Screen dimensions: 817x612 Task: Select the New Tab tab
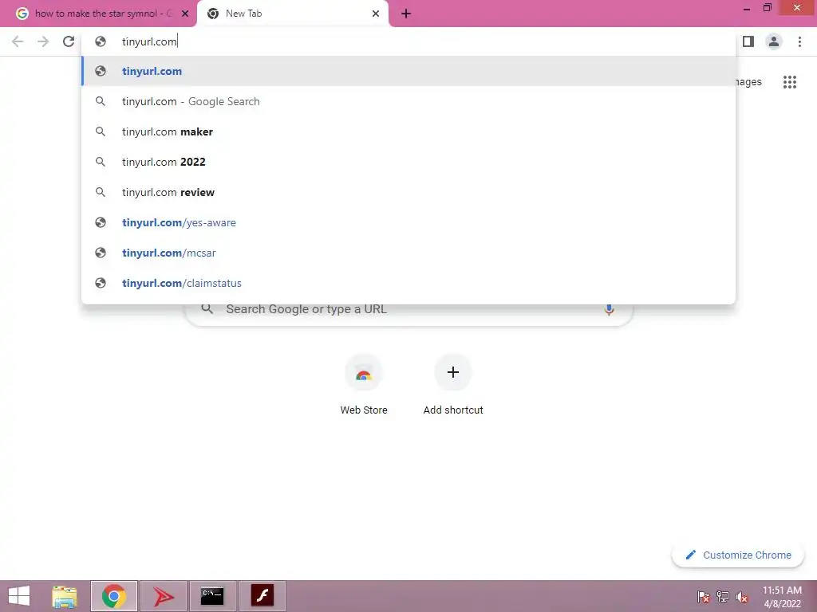pos(293,14)
